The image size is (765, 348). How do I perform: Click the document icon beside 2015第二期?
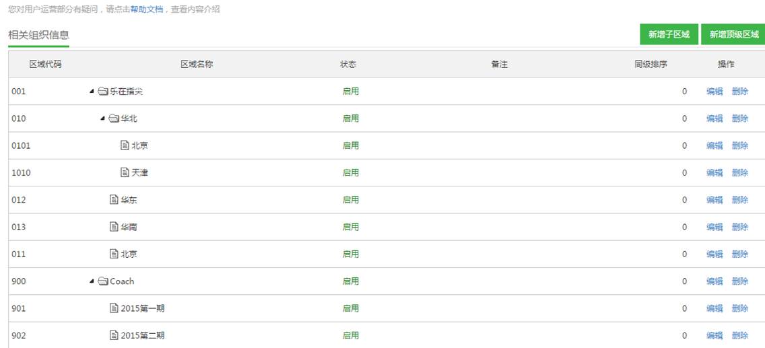114,335
